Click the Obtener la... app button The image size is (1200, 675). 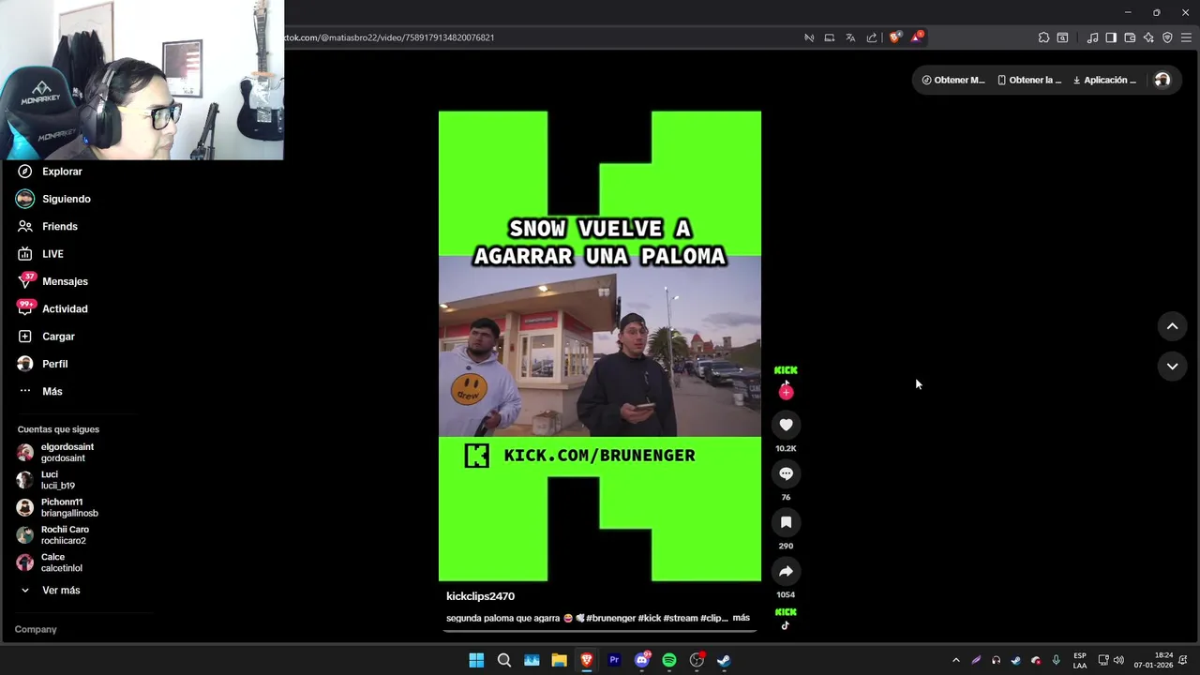[1029, 80]
